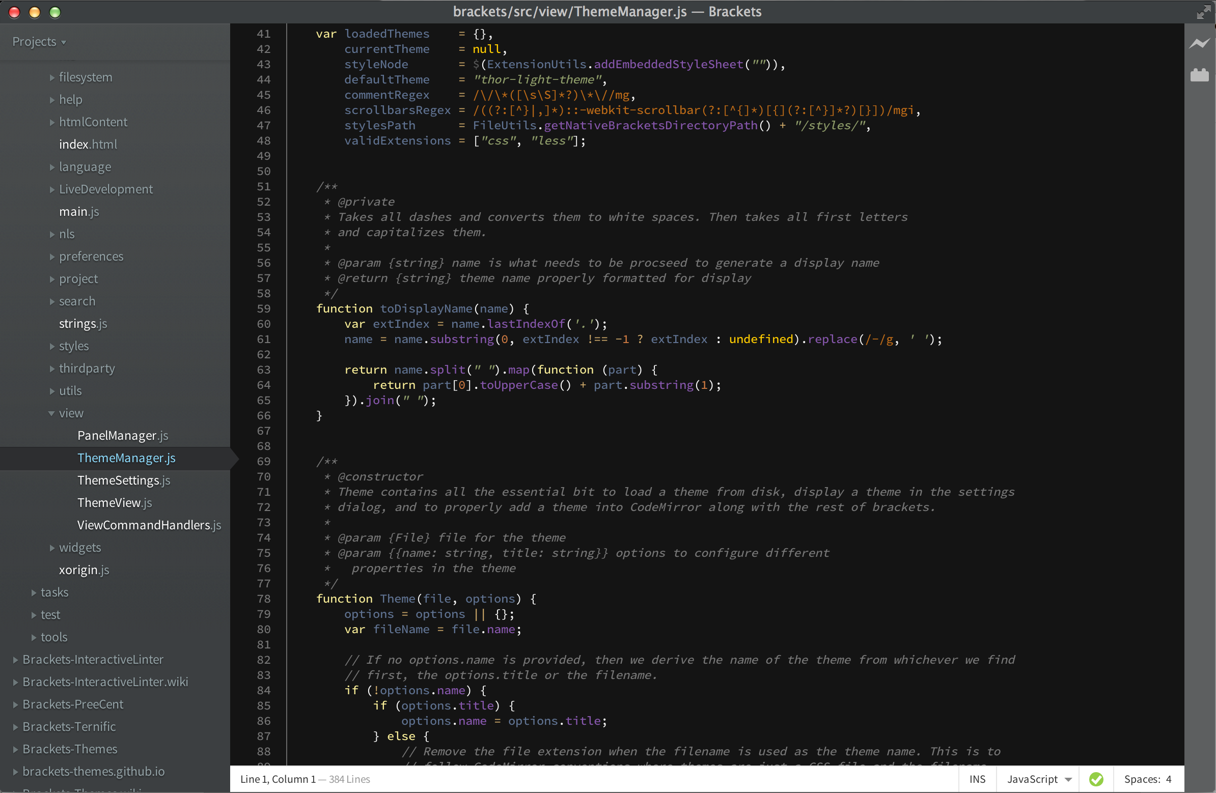
Task: Click line number 59 in gutter
Action: (264, 308)
